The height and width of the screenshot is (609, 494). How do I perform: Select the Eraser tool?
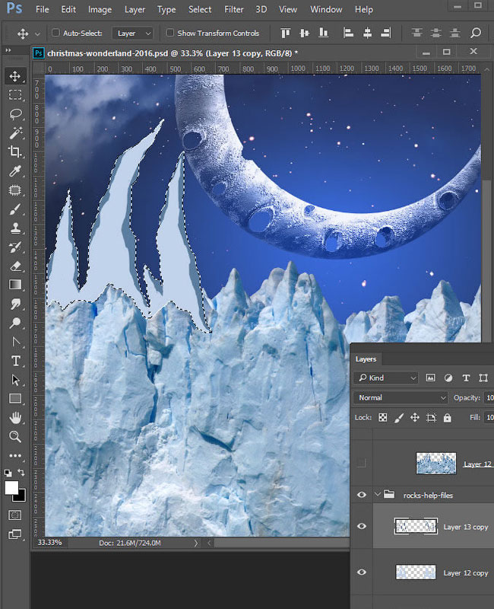15,266
